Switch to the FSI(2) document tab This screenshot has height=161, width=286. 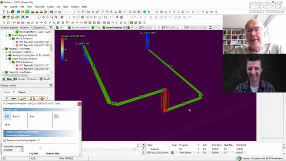[96, 28]
